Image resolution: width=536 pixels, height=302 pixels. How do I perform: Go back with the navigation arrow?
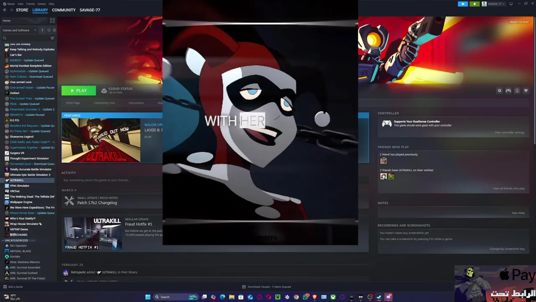coord(5,10)
